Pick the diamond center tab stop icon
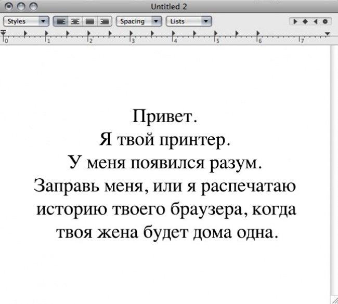Screen dimensions: 338x304 (305, 22)
